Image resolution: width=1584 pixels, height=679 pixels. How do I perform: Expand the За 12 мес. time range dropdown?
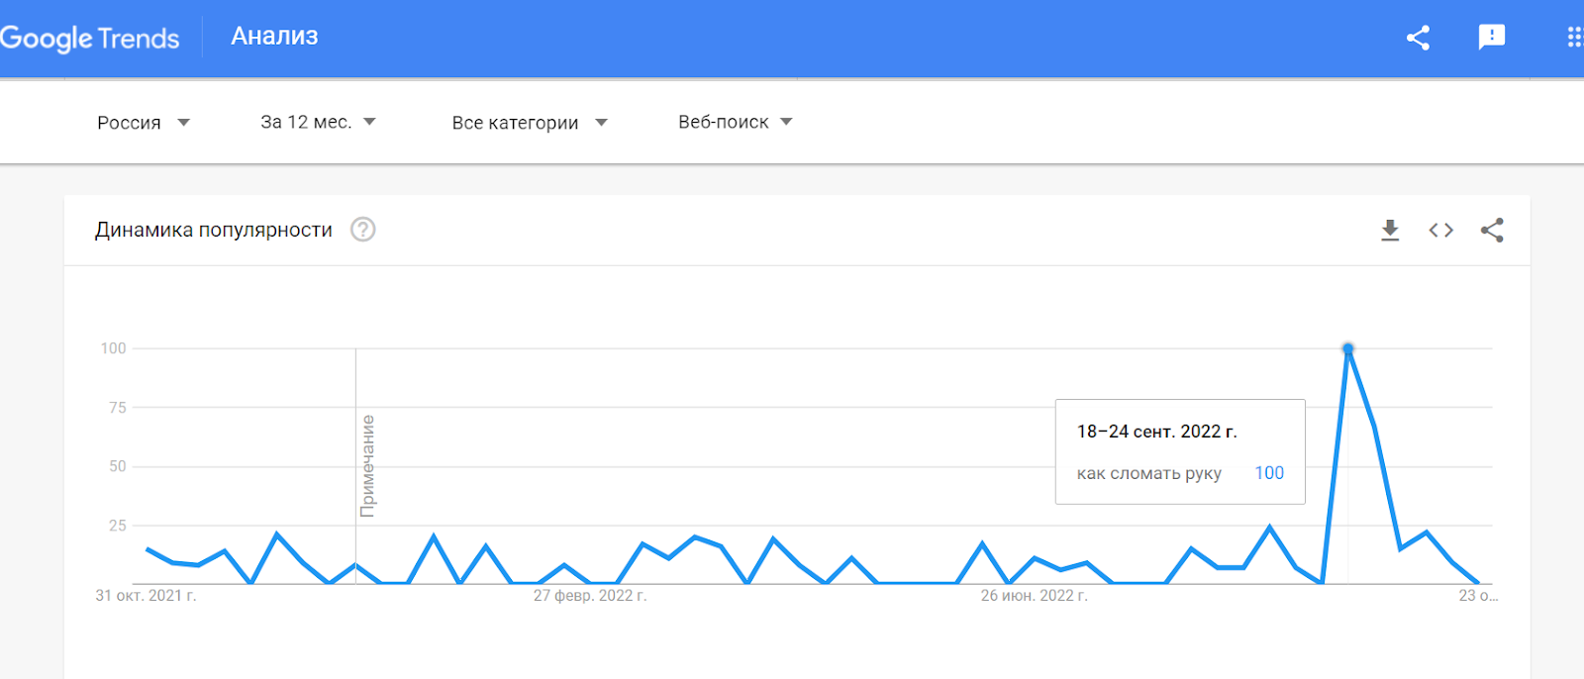tap(318, 122)
